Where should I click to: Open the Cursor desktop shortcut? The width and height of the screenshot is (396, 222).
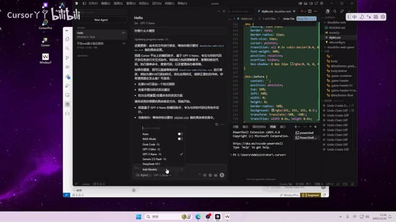(45, 42)
